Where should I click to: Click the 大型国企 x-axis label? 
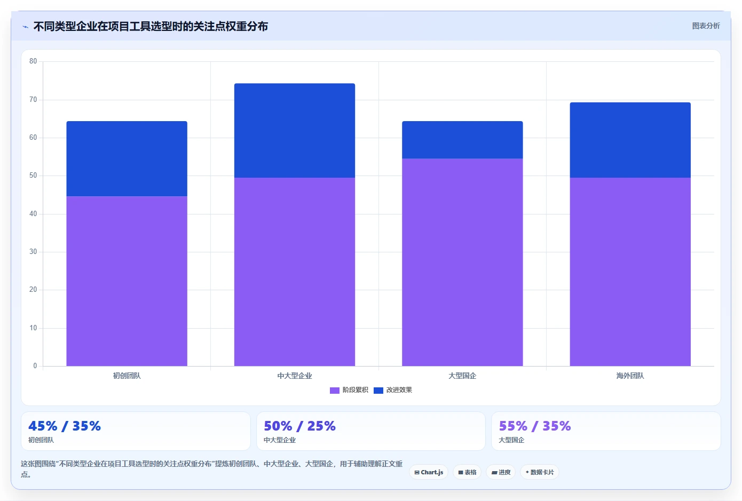tap(462, 376)
